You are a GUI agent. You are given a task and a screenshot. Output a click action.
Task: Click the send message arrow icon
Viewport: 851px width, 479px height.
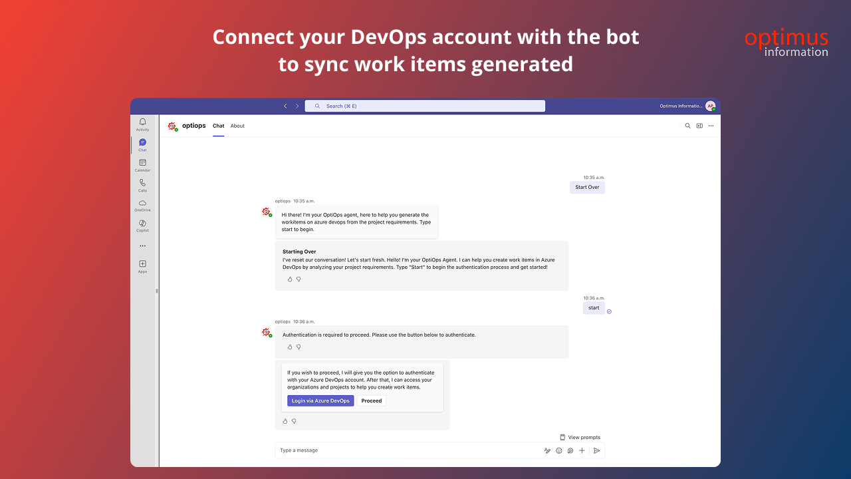(596, 450)
